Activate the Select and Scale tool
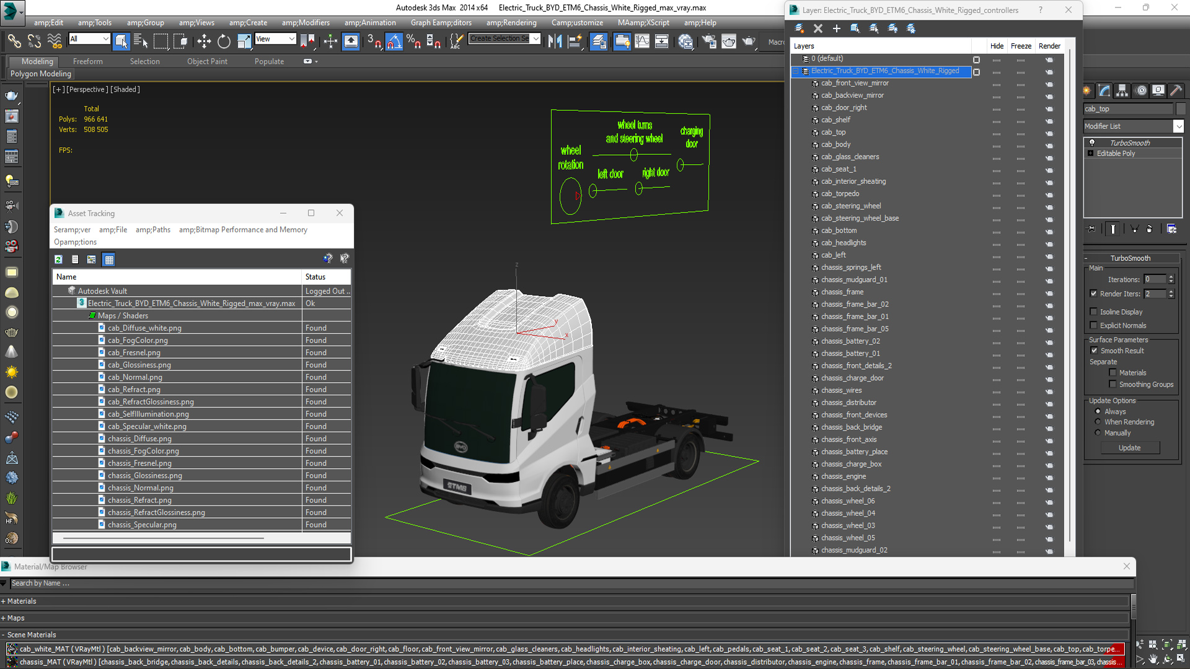The image size is (1190, 669). 244,41
